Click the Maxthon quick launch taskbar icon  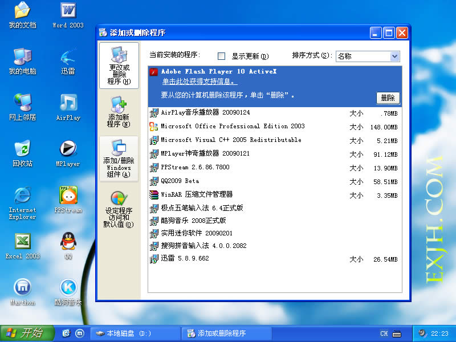point(80,333)
